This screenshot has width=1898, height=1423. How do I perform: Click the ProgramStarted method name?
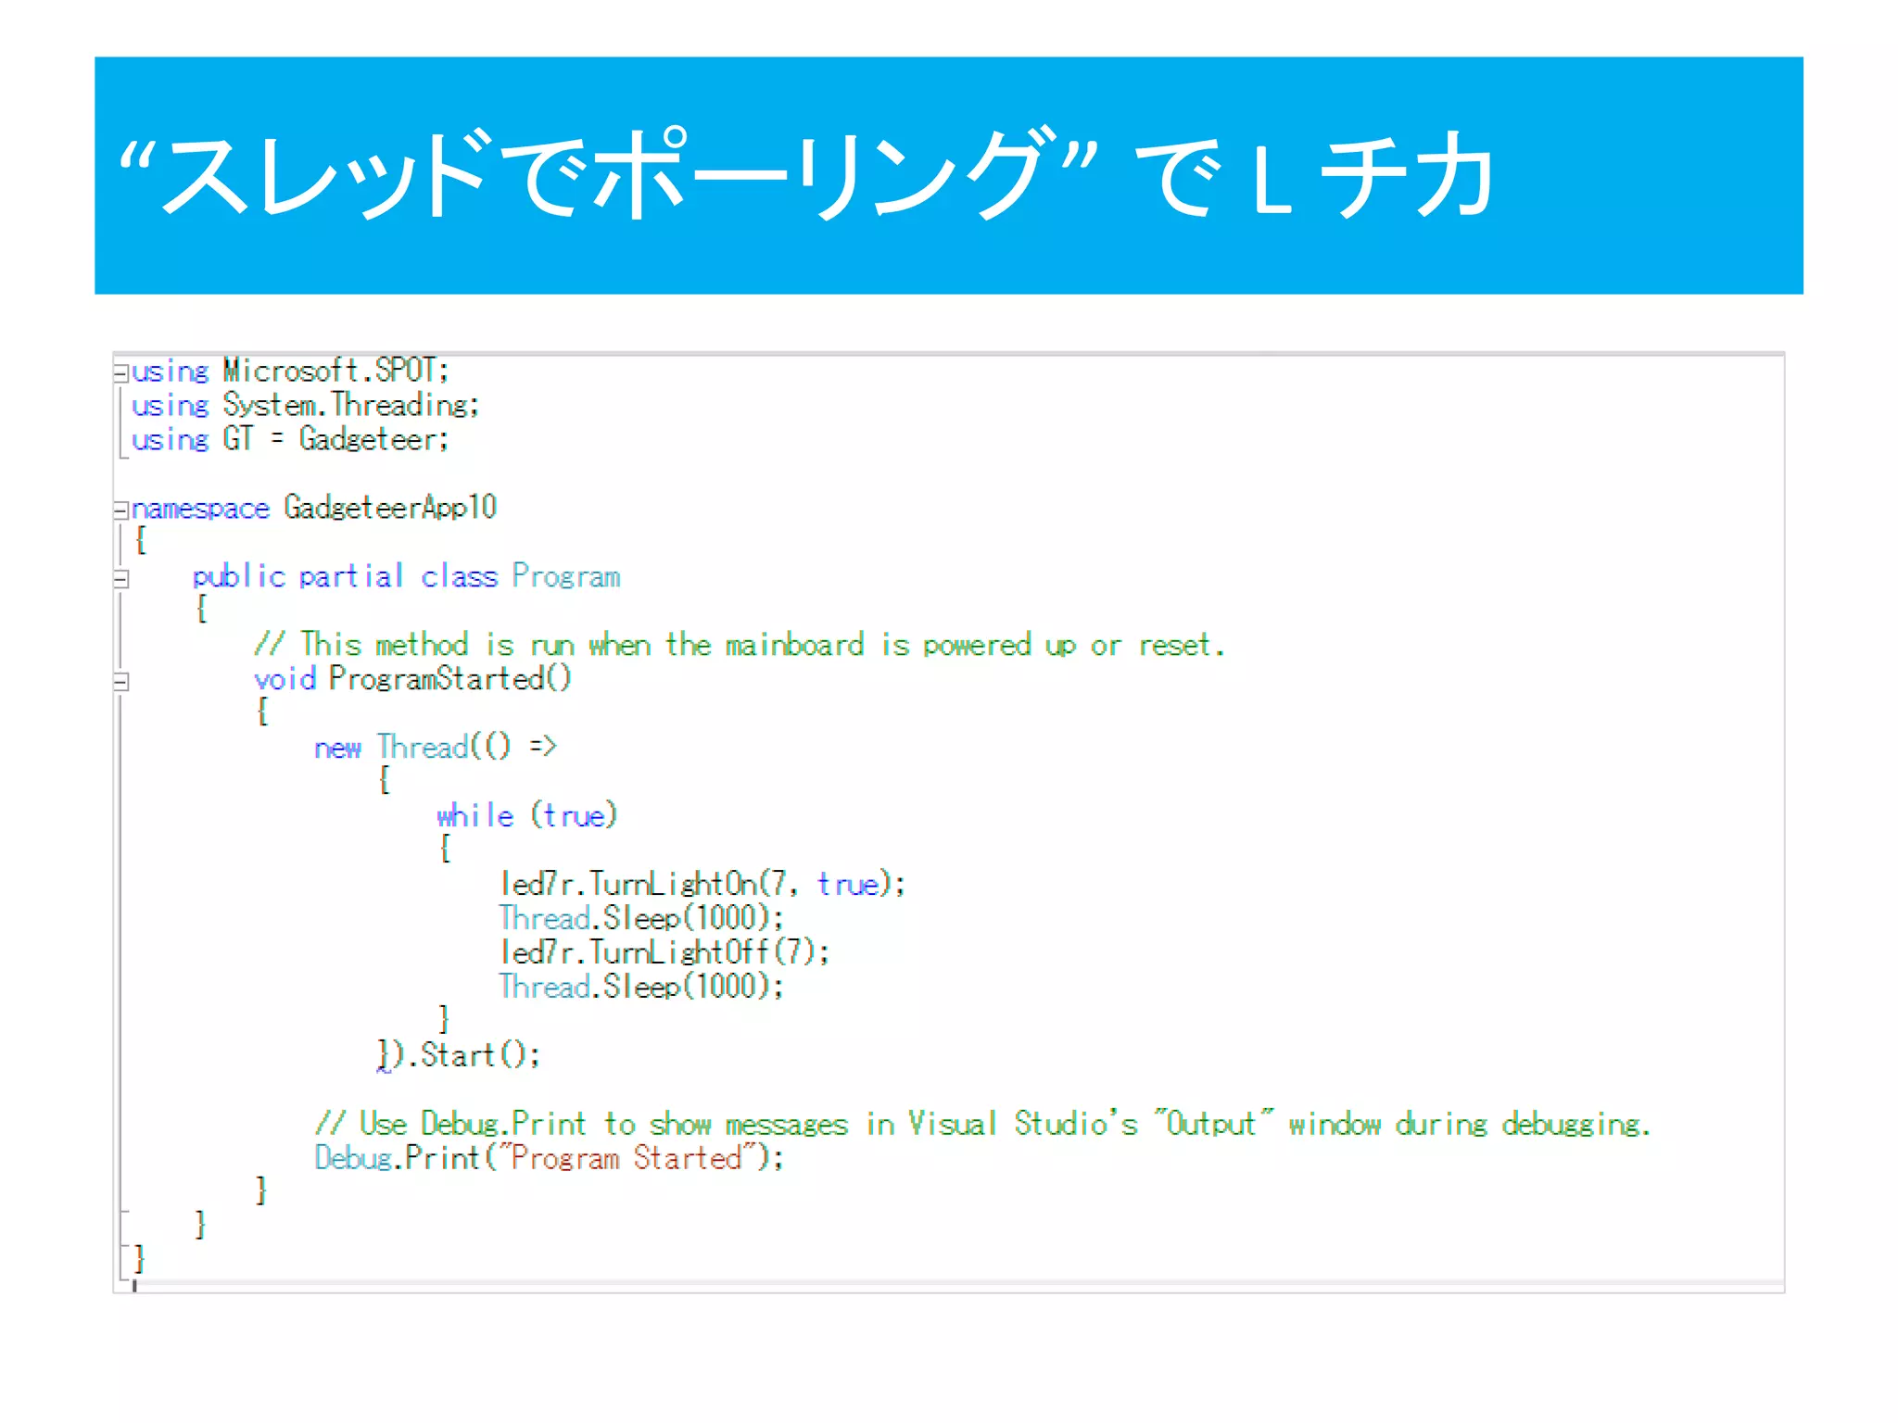pos(436,679)
